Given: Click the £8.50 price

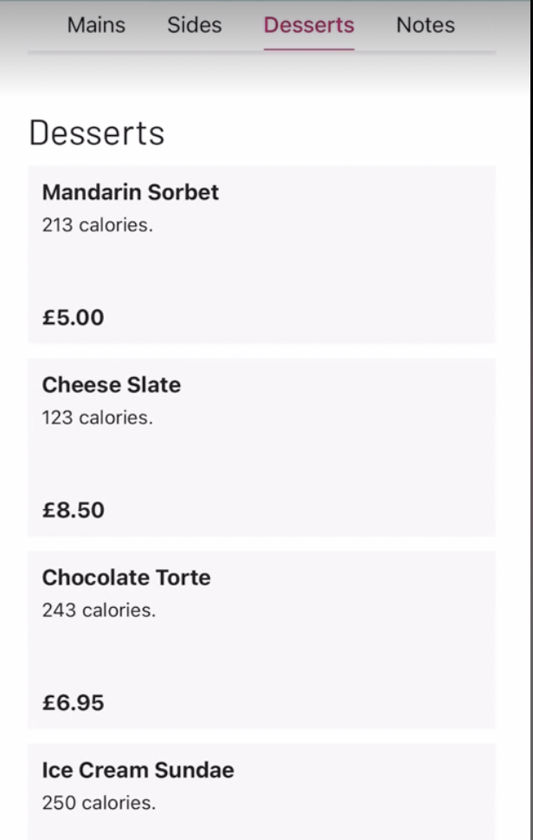Looking at the screenshot, I should (x=74, y=510).
